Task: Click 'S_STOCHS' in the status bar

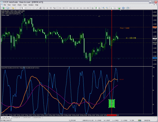Action: (72, 120)
